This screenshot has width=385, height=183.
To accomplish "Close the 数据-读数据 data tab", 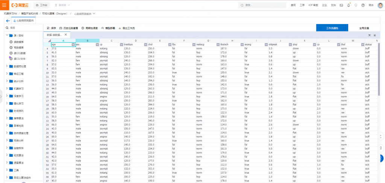I will 65,35.
